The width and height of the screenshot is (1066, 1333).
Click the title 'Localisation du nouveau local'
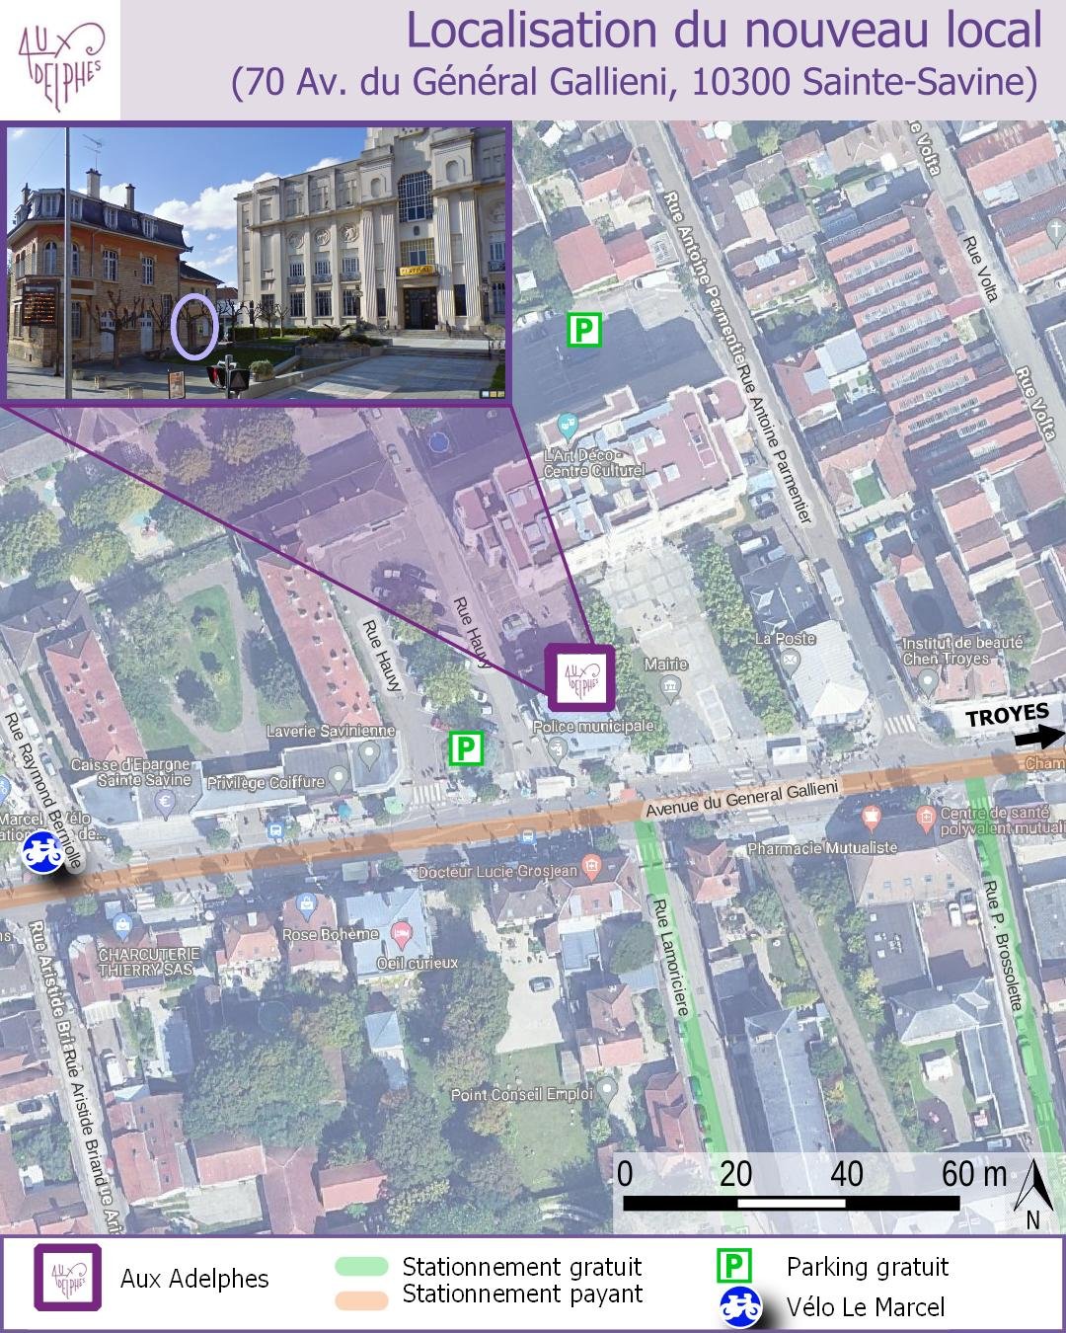tap(724, 31)
